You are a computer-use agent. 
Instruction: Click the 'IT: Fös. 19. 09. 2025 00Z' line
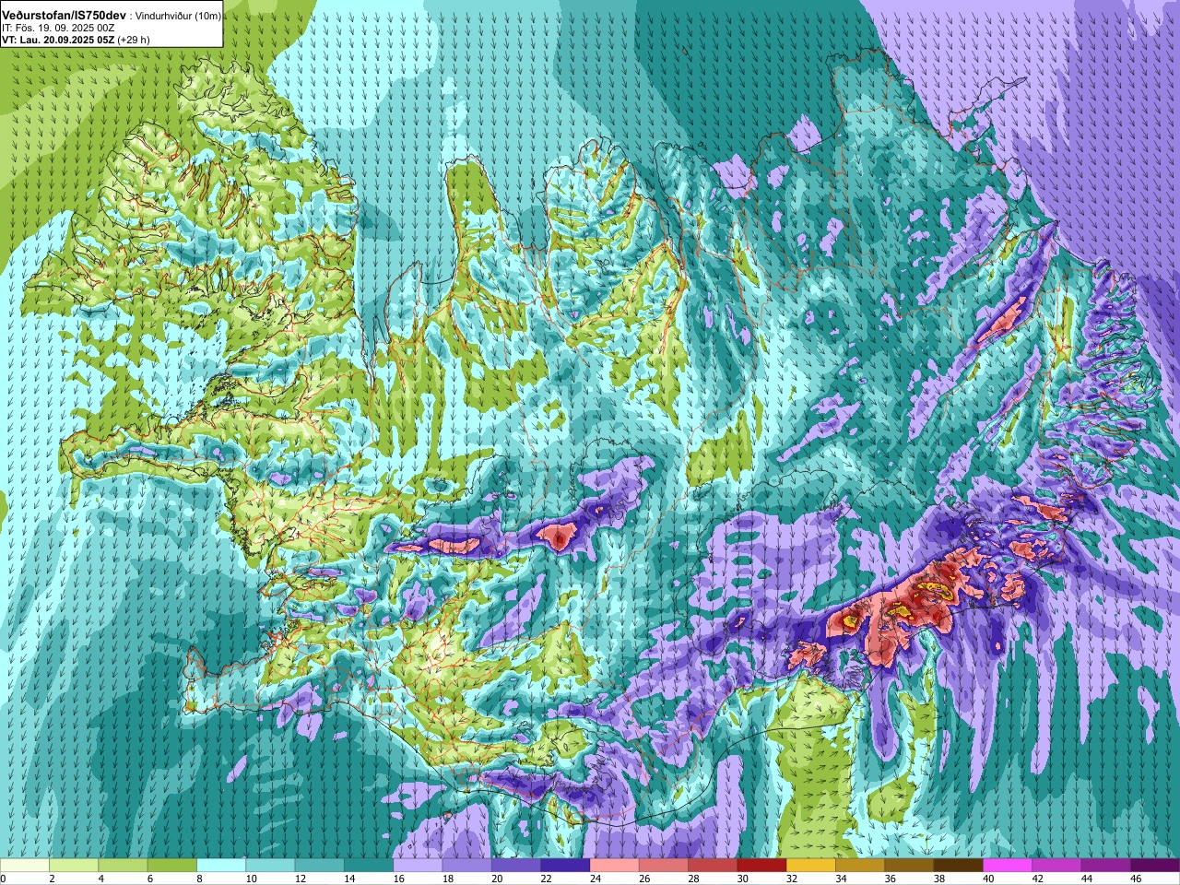[x=58, y=29]
